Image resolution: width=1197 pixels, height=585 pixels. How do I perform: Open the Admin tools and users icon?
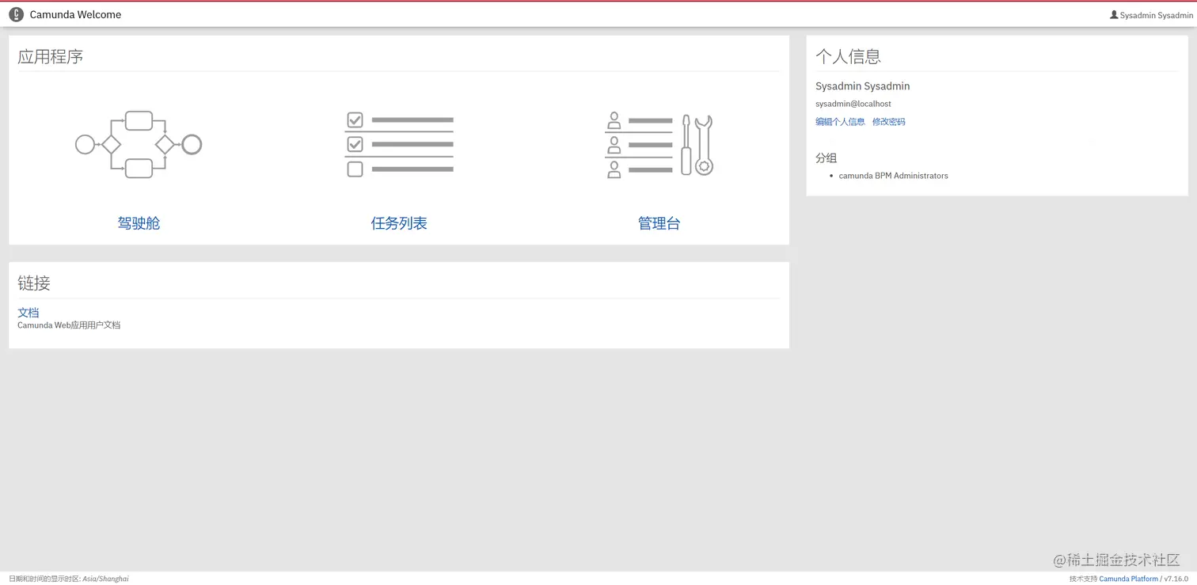pyautogui.click(x=659, y=144)
